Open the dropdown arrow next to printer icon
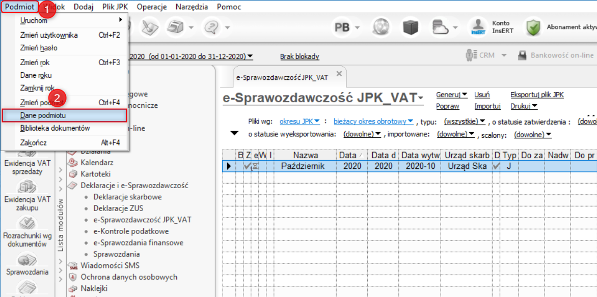The width and height of the screenshot is (597, 297). (191, 27)
